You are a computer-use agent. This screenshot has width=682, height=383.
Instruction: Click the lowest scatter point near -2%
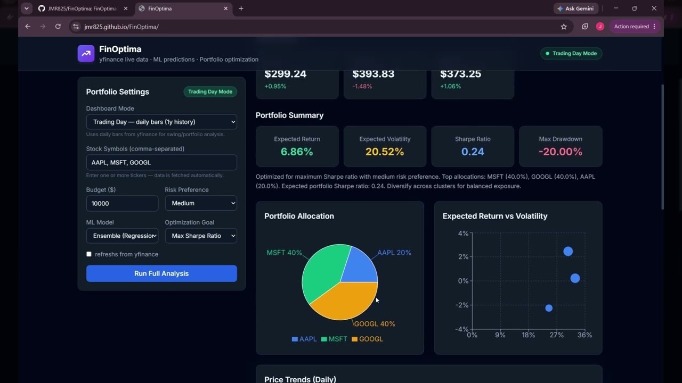point(549,308)
